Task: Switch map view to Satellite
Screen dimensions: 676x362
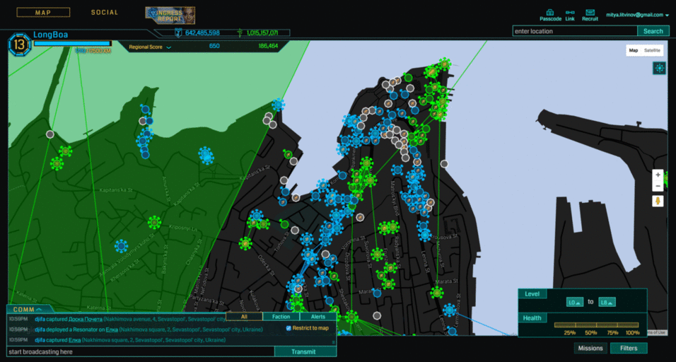Action: (x=652, y=50)
